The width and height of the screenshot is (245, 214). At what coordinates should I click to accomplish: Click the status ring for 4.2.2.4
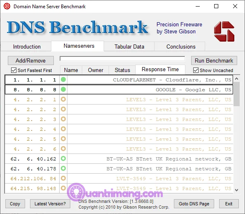[63, 129]
